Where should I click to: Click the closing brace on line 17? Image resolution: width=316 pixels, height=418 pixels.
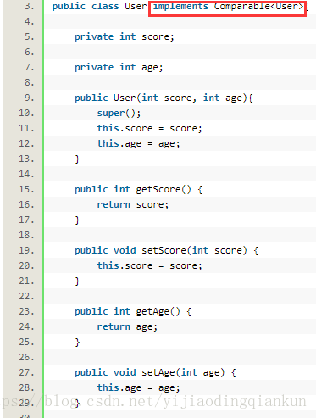77,220
